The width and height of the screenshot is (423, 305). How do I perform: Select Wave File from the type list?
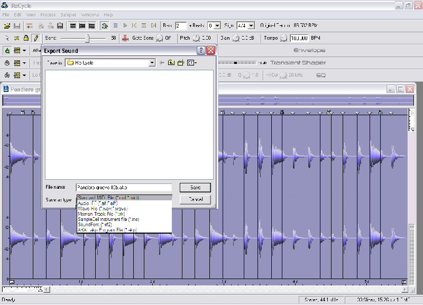pyautogui.click(x=102, y=208)
